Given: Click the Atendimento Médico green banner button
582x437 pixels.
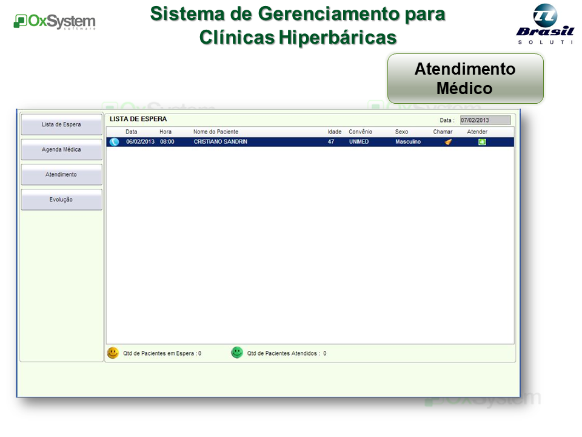Looking at the screenshot, I should pyautogui.click(x=465, y=78).
